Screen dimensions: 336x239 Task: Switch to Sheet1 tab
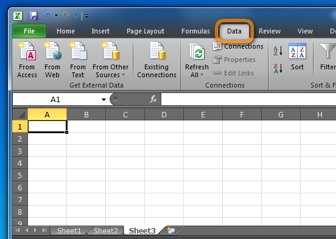click(69, 230)
